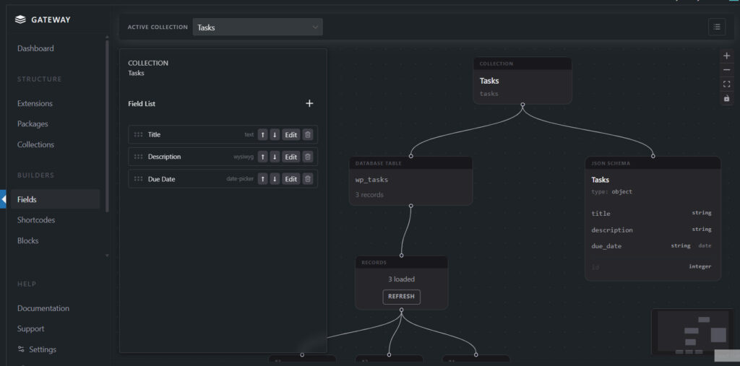Edit the Description field
This screenshot has width=740, height=366.
click(291, 157)
